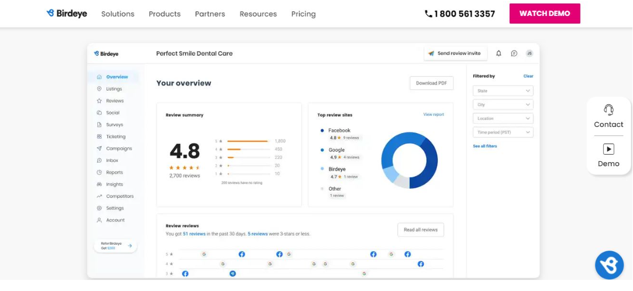Expand the State filter dropdown
The height and width of the screenshot is (291, 633).
click(503, 91)
